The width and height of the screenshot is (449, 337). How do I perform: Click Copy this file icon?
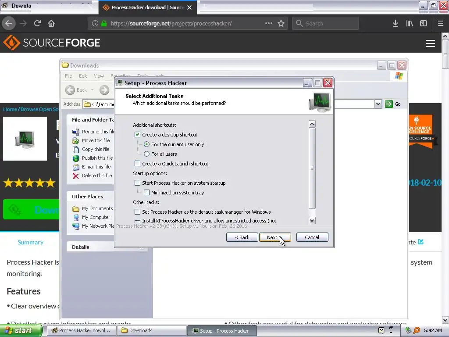point(75,149)
